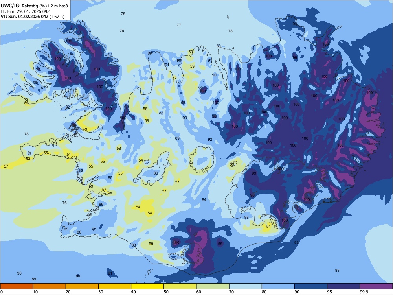Image resolution: width=393 pixels, height=295 pixels.
Task: Click the 0–10 dark orange legend swatch
Action: pyautogui.click(x=17, y=286)
